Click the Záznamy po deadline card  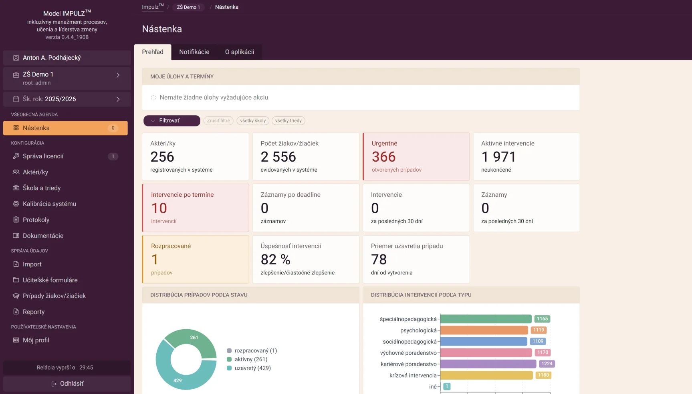pyautogui.click(x=306, y=208)
